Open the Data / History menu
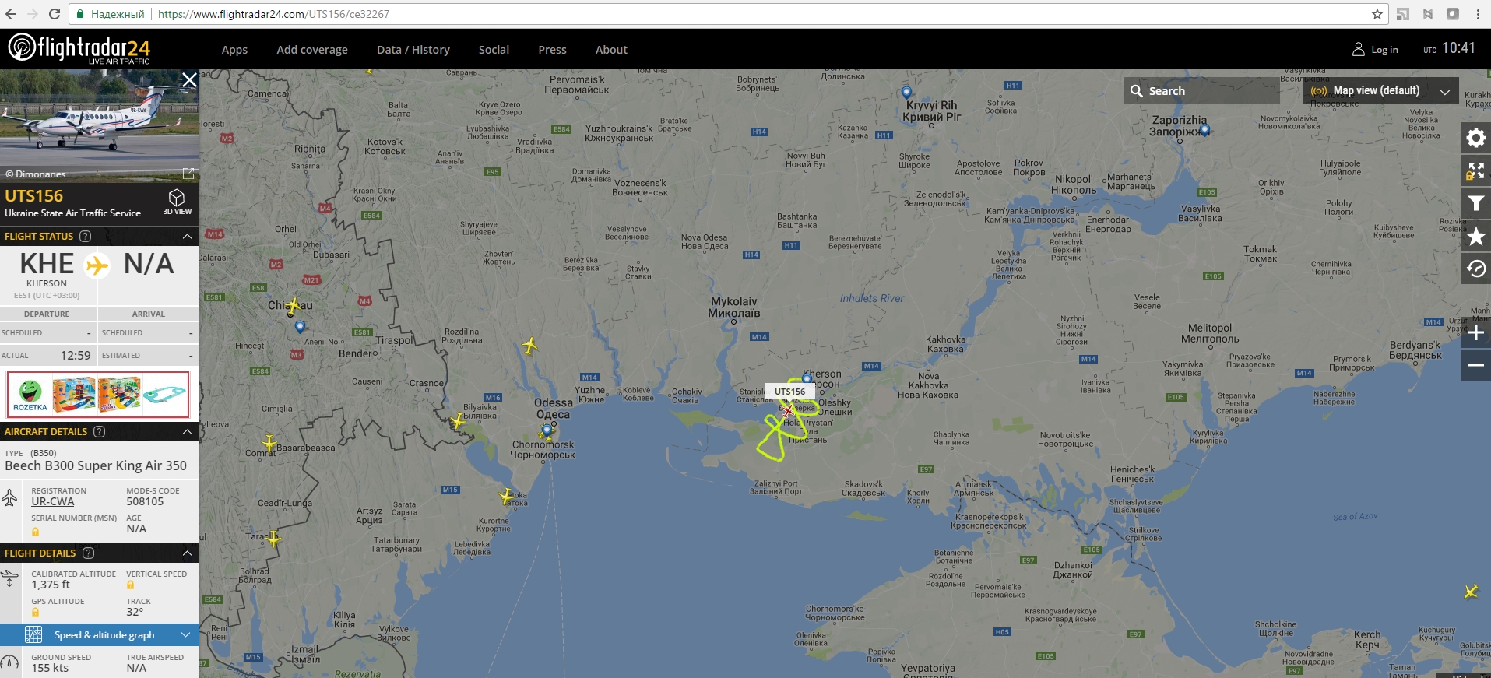Image resolution: width=1491 pixels, height=678 pixels. pos(413,50)
